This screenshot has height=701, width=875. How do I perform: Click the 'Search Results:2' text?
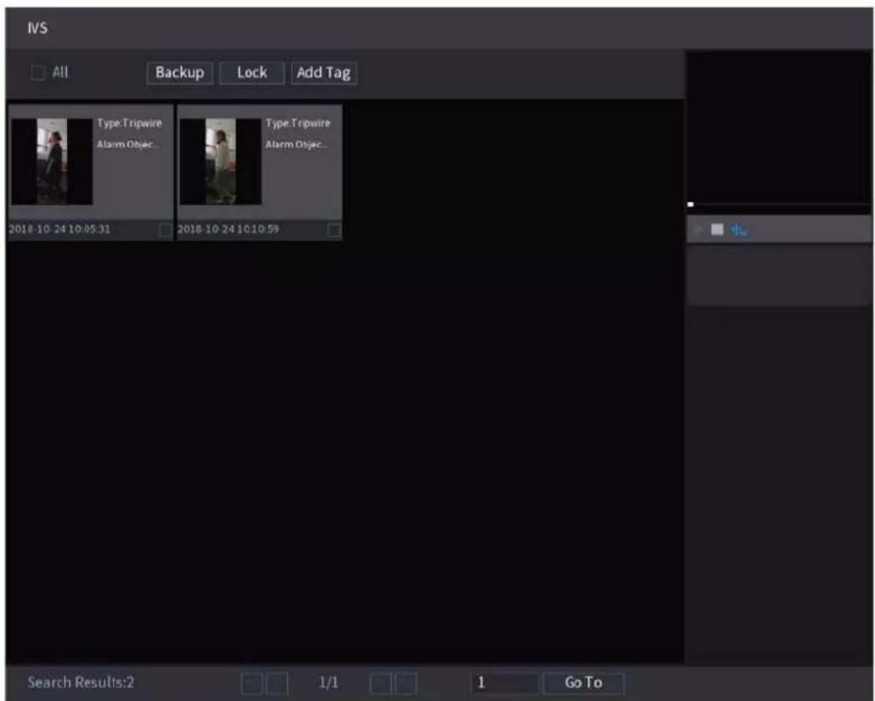click(x=81, y=682)
